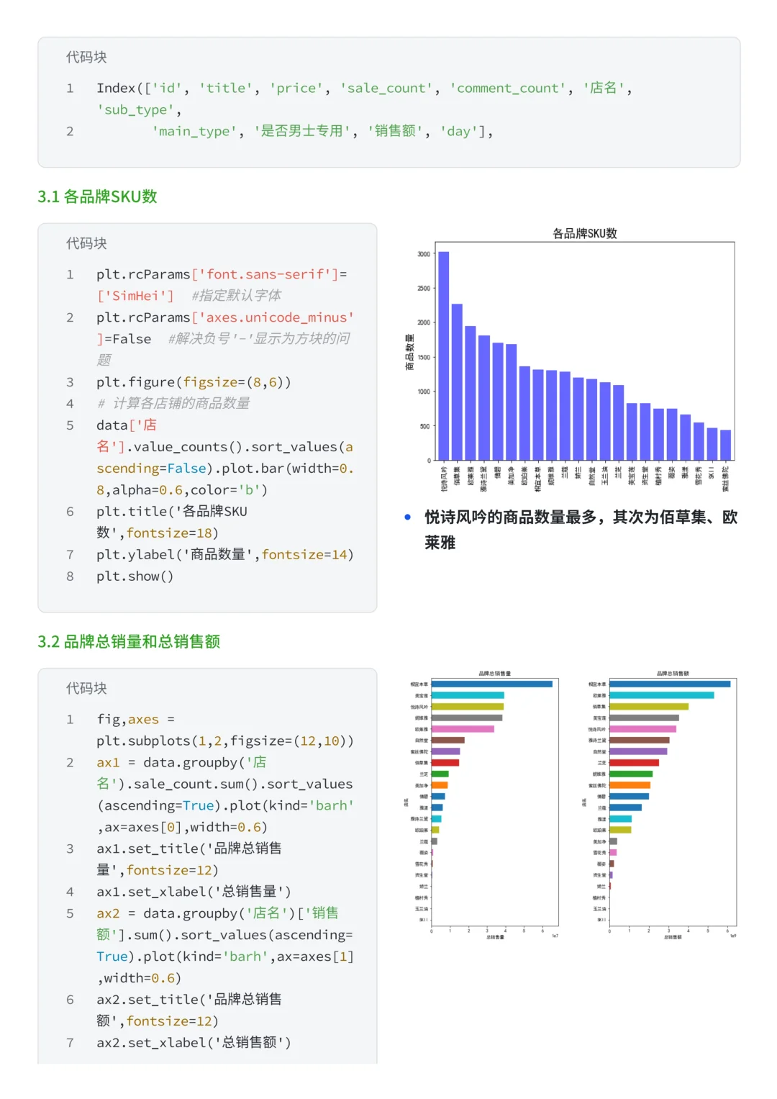The width and height of the screenshot is (777, 1099).
Task: Click the tallest 悦诗风吟 bar in the SKU chart
Action: tap(444, 356)
